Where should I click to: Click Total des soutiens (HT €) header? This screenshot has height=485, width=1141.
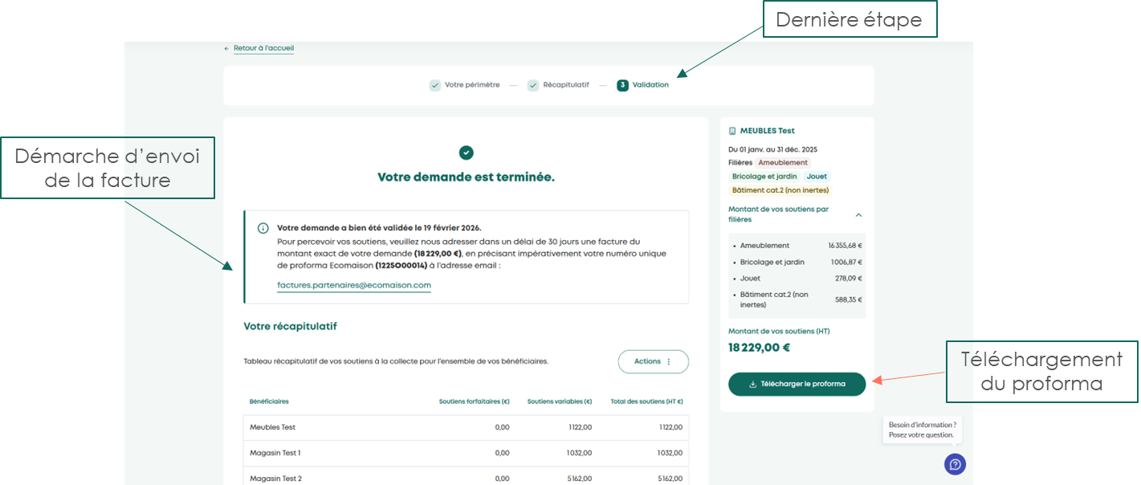[x=646, y=401]
